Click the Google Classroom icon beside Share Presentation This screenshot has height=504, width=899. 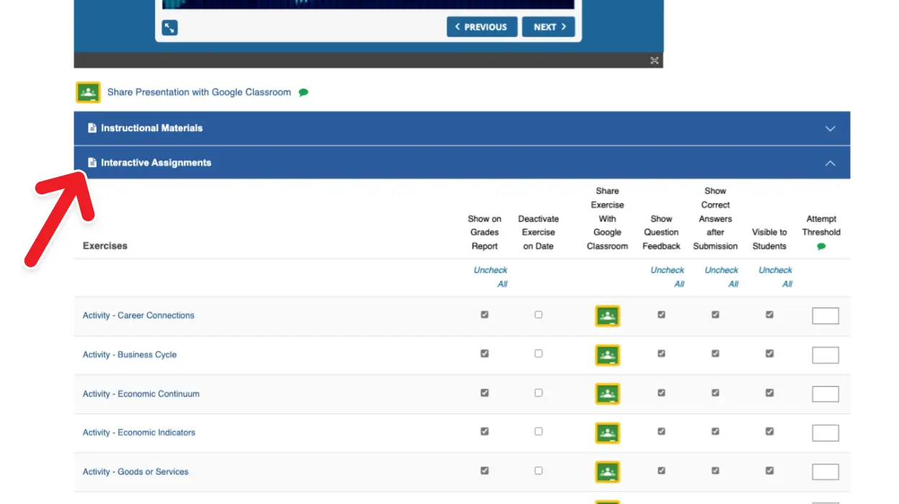click(x=88, y=92)
